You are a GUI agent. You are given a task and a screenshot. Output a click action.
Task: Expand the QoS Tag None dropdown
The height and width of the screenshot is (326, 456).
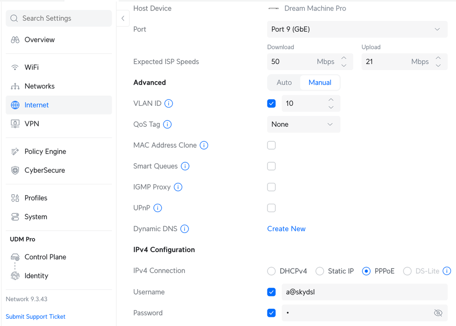click(303, 124)
